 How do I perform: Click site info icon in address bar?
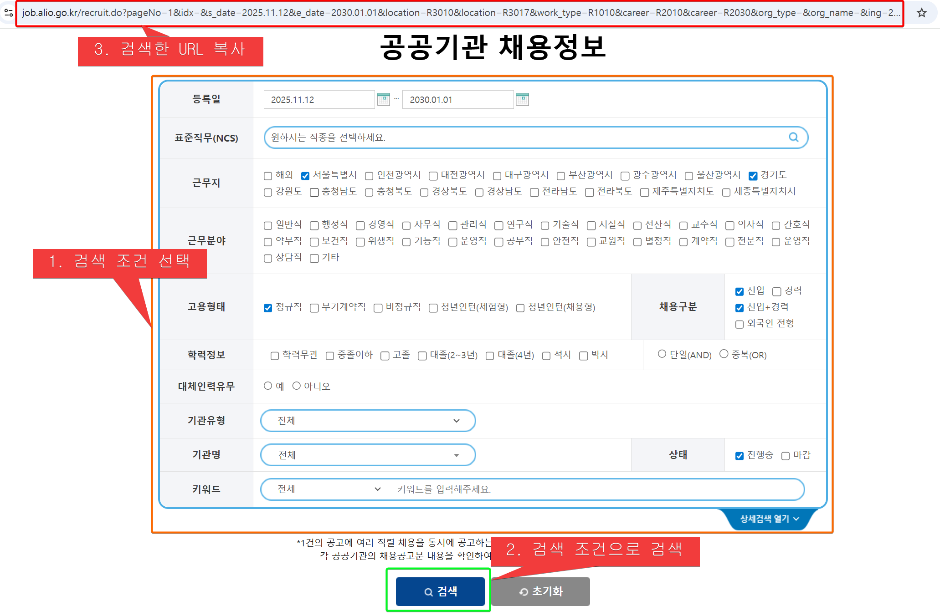click(x=8, y=13)
